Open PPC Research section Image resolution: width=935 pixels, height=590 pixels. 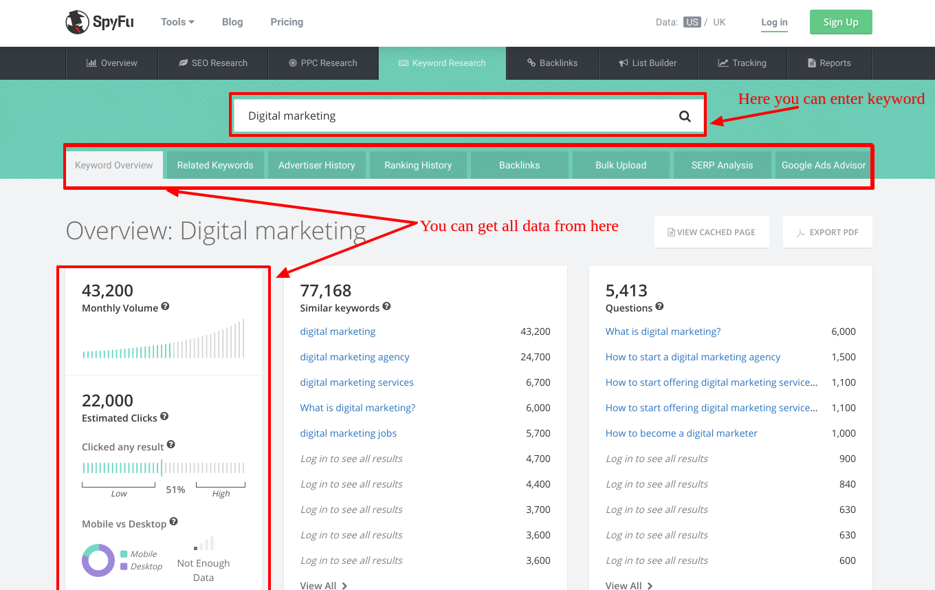323,63
